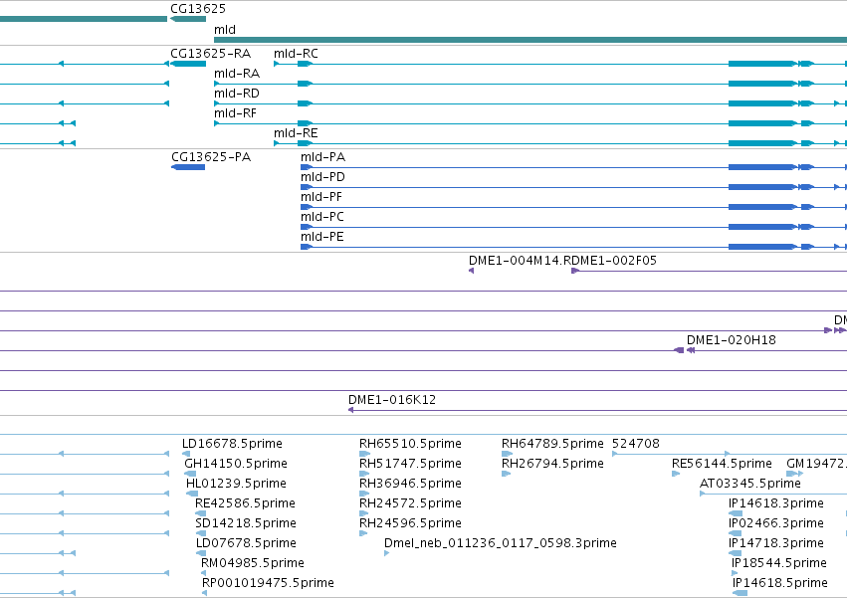
Task: Select the mld-PC protein label
Action: [x=321, y=217]
